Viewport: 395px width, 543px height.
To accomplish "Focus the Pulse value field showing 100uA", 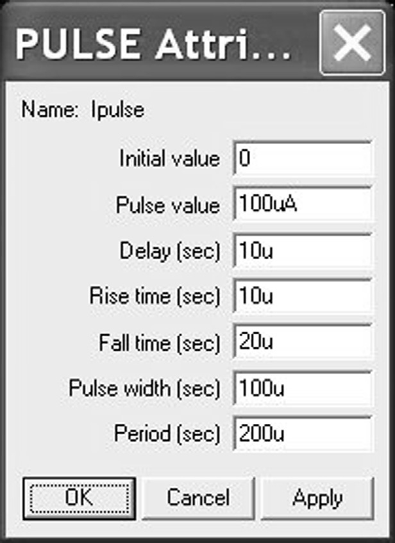I will click(x=303, y=205).
